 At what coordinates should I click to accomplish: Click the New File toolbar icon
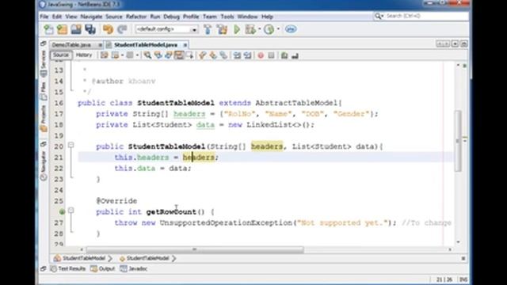tap(48, 29)
